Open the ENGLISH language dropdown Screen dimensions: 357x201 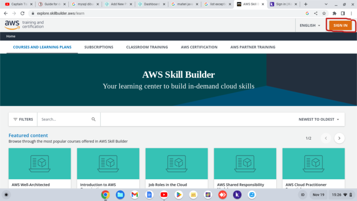(310, 25)
